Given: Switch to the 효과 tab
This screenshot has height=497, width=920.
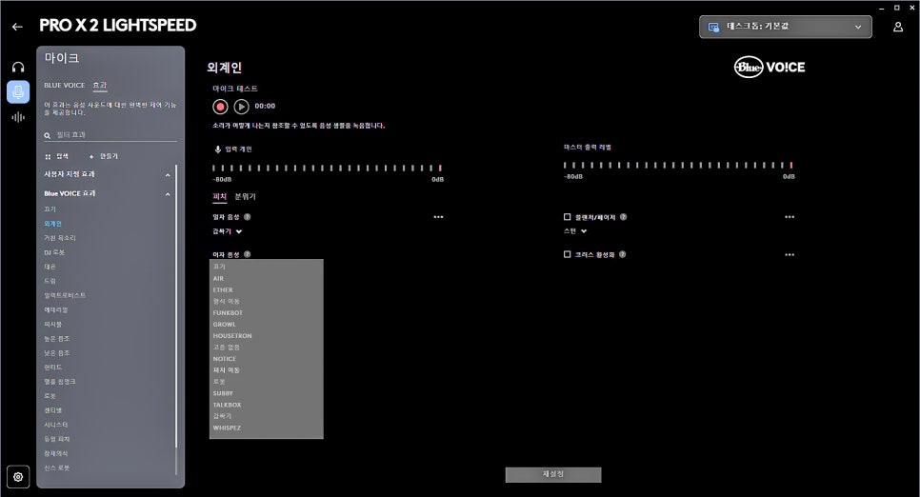Looking at the screenshot, I should (100, 86).
